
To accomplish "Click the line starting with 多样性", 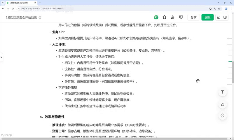I will coord(101,81).
